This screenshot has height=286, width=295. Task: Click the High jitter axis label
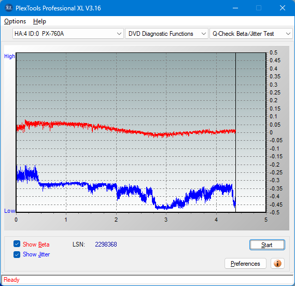[9, 56]
